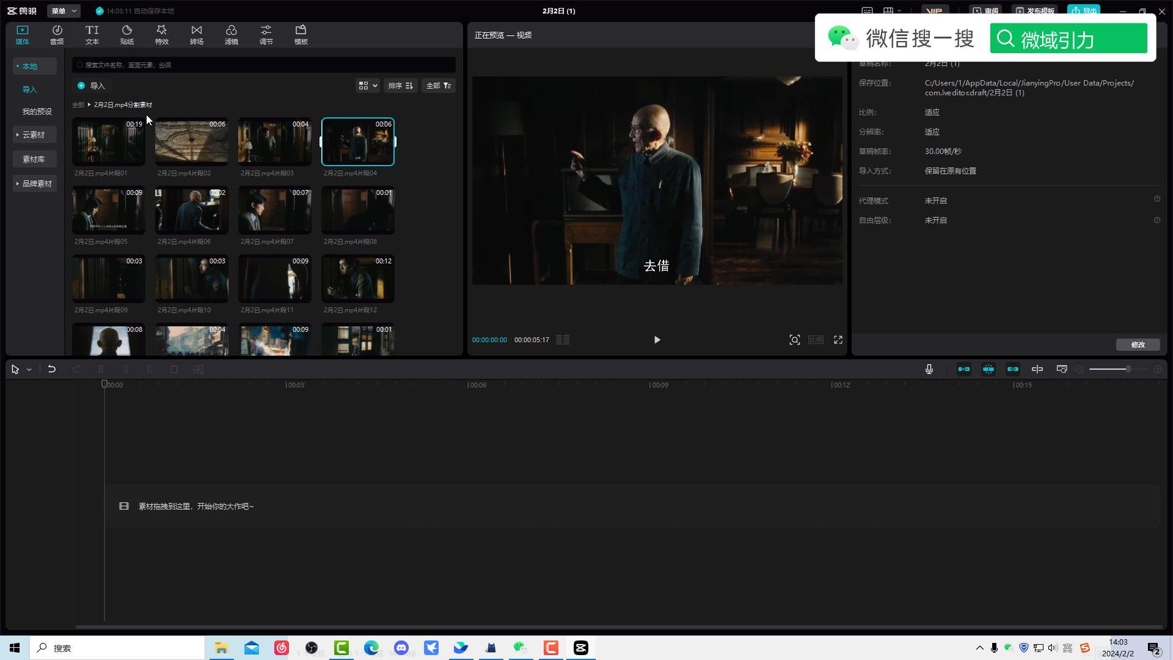Select clip thumbnail 2月2日.mp4片段02
This screenshot has height=660, width=1173.
(192, 142)
